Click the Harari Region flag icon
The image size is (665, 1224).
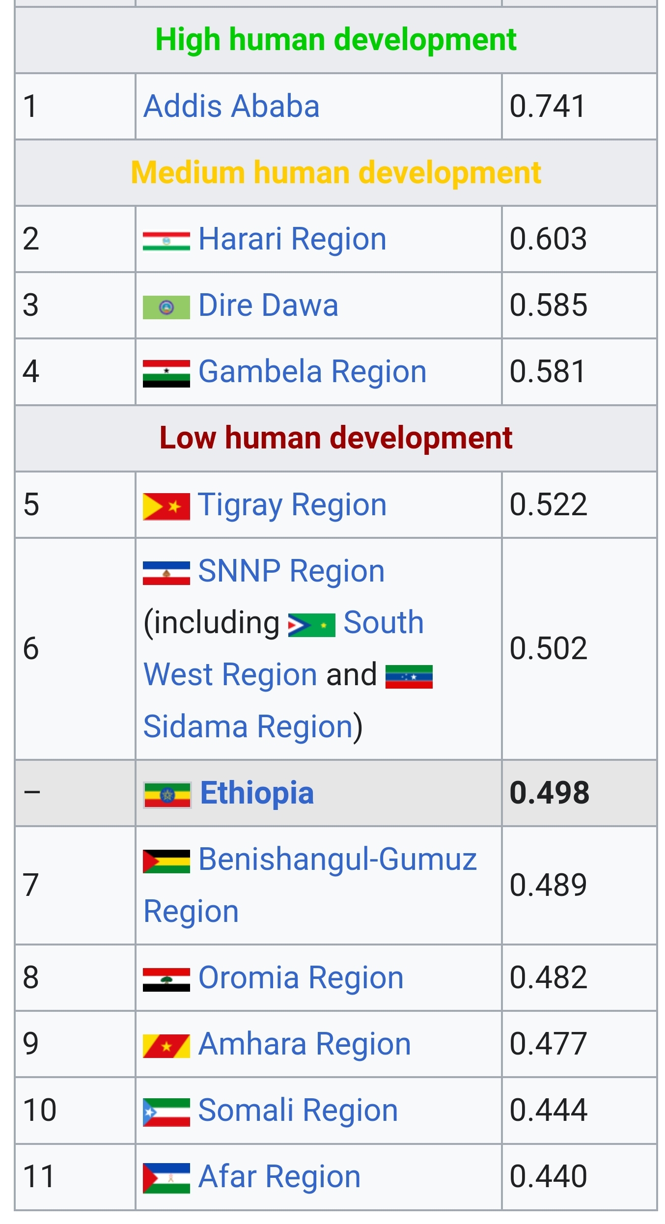tap(166, 241)
